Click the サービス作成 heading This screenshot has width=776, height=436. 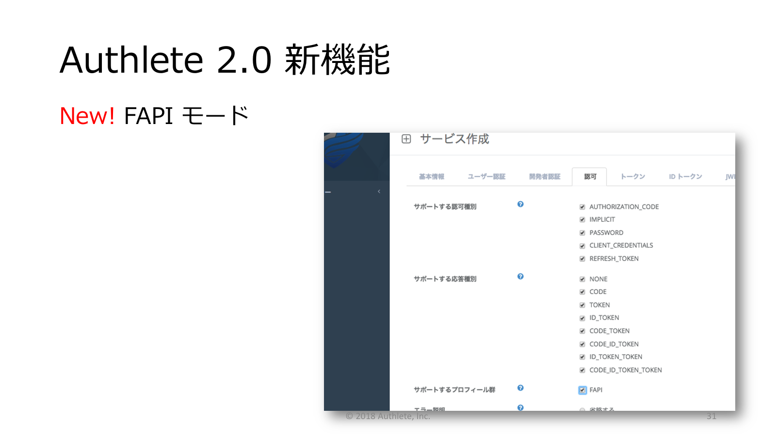tap(454, 139)
